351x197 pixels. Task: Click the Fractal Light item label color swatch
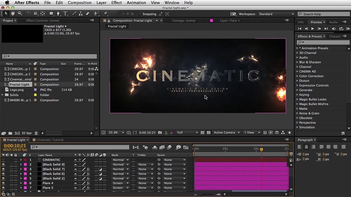click(35, 85)
